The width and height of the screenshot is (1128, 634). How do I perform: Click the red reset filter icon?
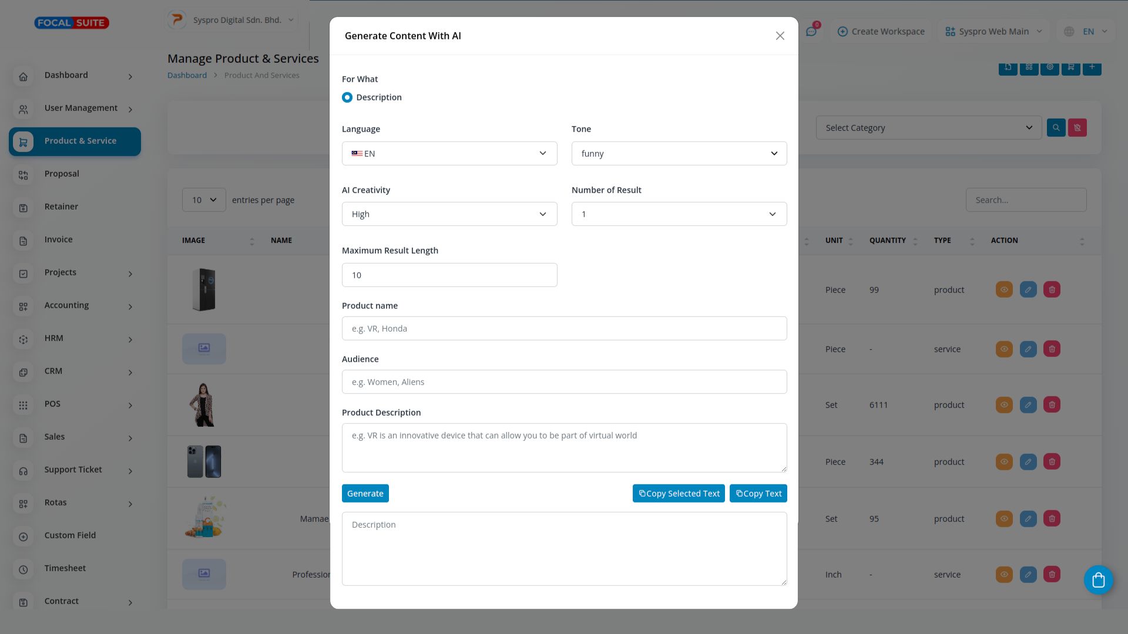(1077, 127)
